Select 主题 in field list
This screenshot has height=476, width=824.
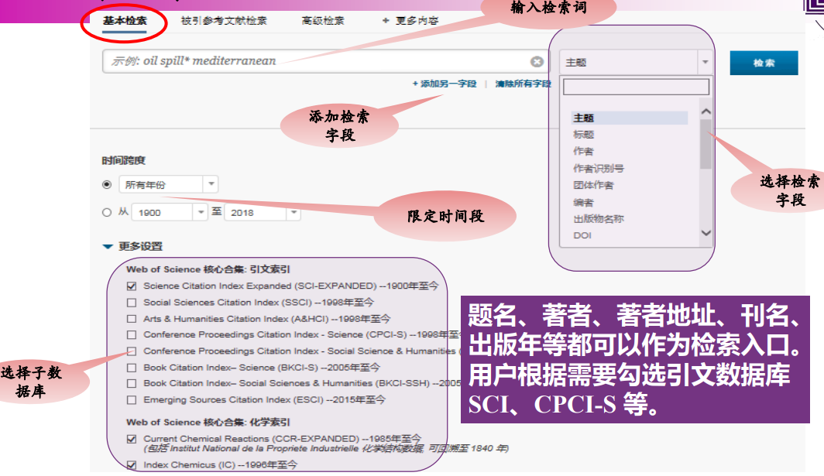(x=630, y=118)
